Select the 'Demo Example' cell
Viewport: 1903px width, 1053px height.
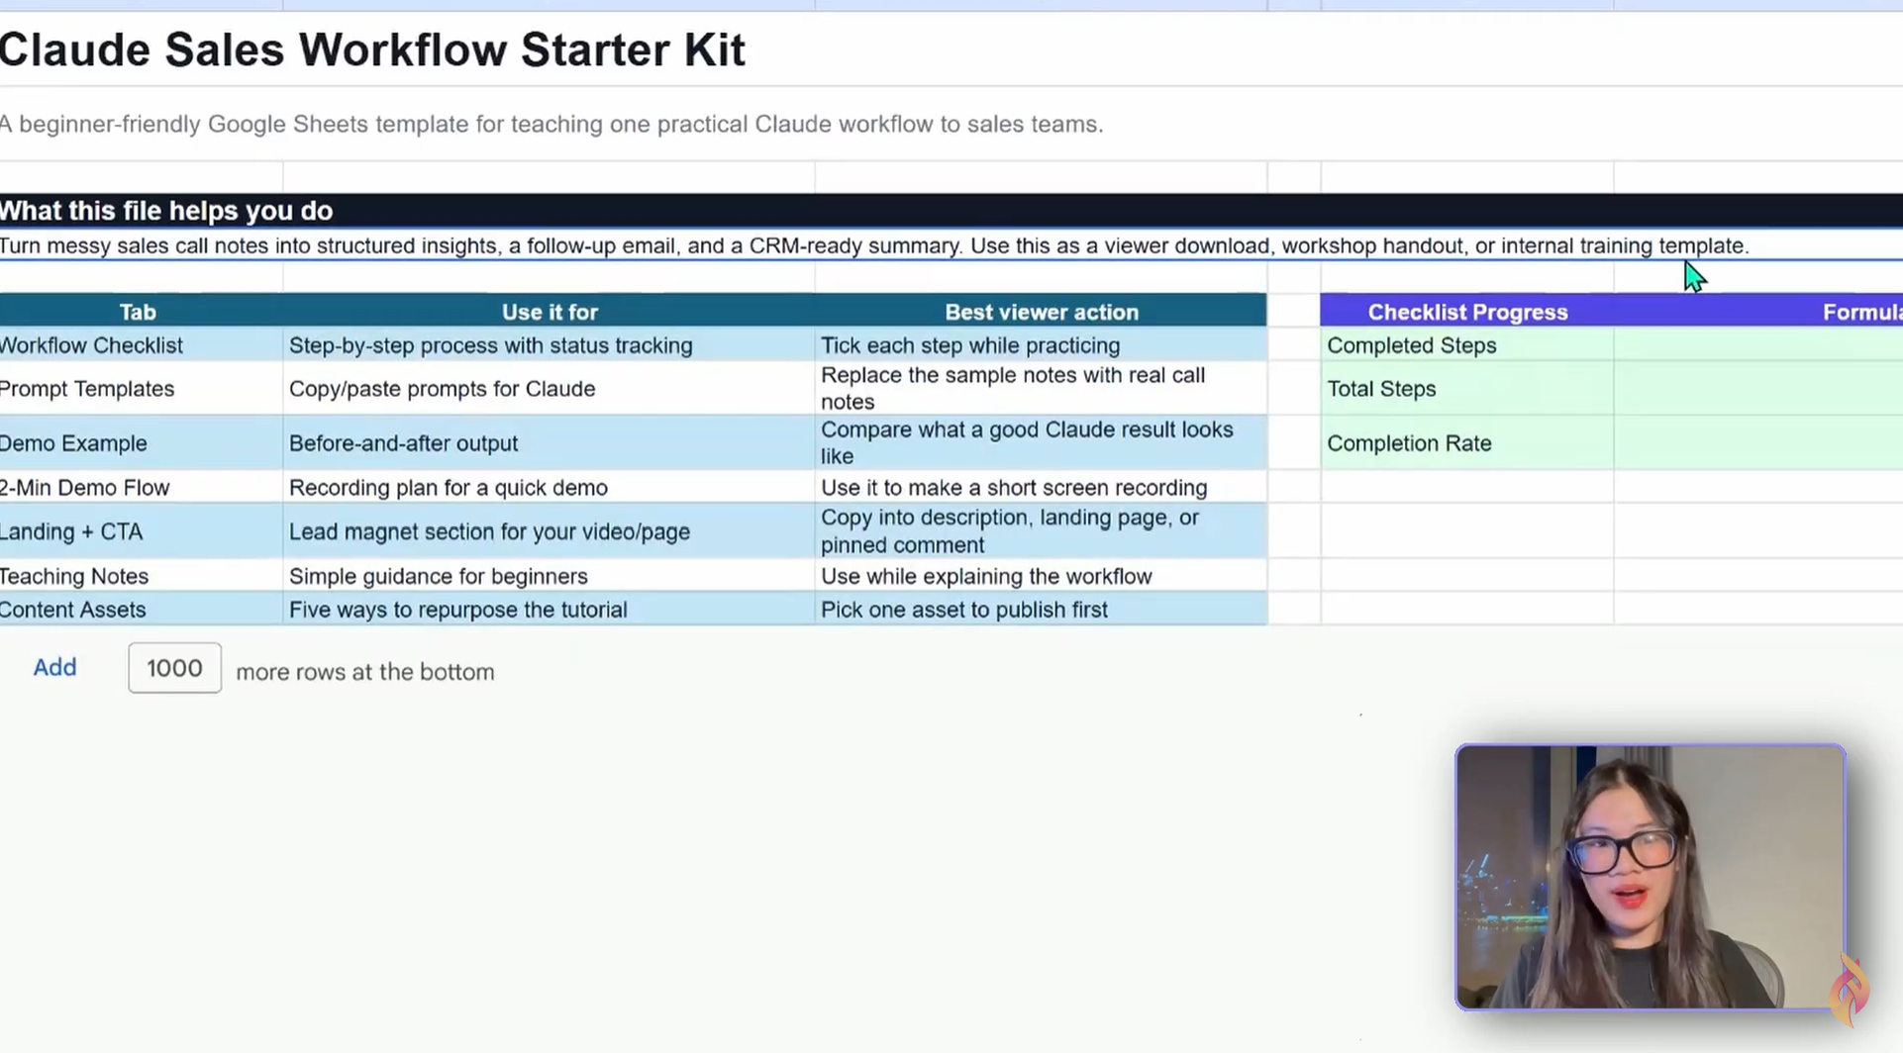141,443
